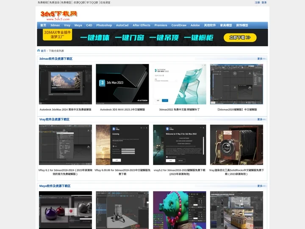Click 登录 login link
This screenshot has height=229, width=305.
[264, 3]
